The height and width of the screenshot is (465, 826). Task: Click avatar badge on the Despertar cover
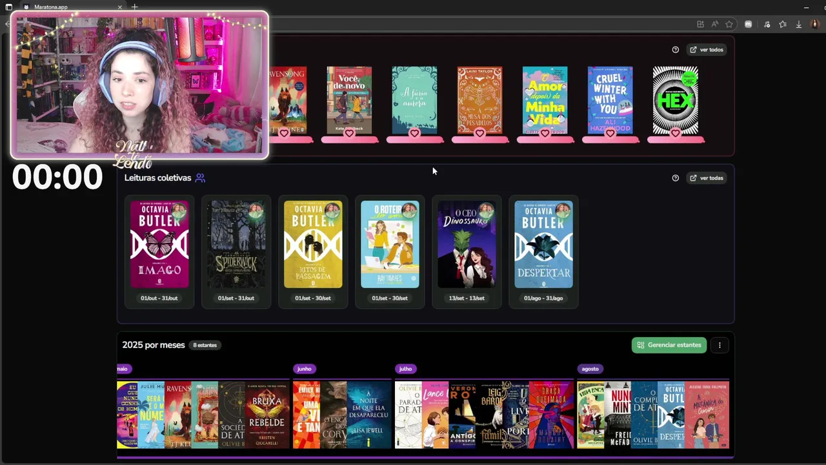click(563, 210)
